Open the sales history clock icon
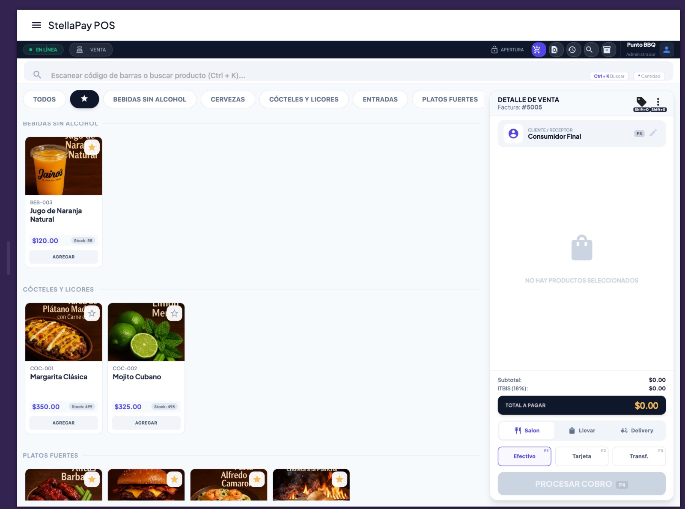The width and height of the screenshot is (685, 509). pyautogui.click(x=572, y=50)
